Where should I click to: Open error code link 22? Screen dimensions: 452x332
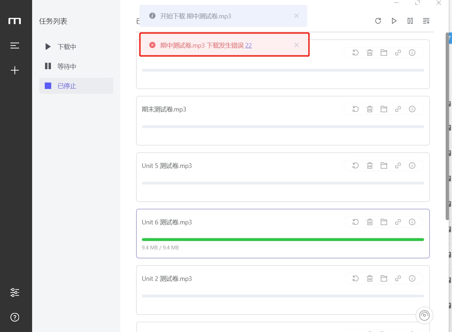[248, 45]
